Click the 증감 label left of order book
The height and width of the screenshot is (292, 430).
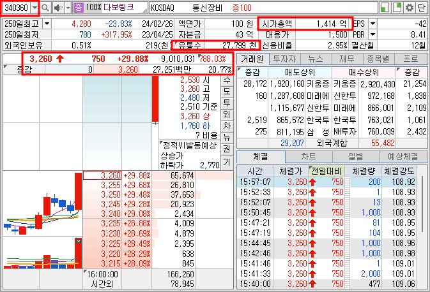(24, 69)
